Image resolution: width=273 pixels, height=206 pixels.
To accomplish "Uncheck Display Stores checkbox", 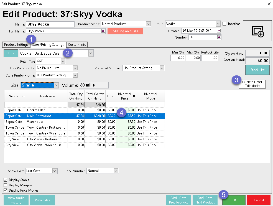I will coord(6,180).
